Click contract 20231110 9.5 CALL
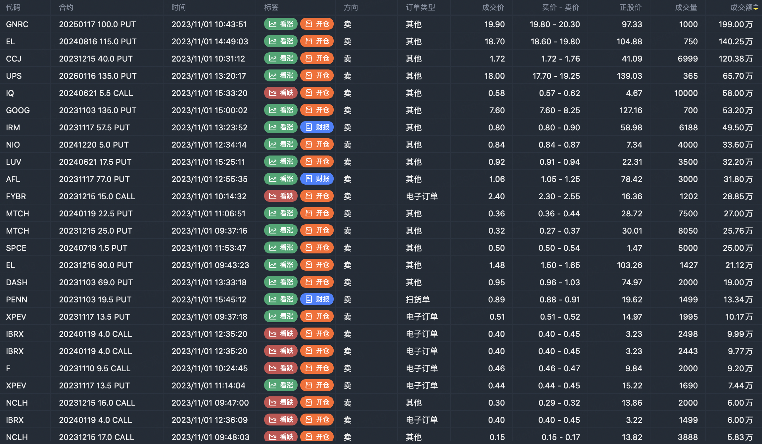 click(x=95, y=368)
